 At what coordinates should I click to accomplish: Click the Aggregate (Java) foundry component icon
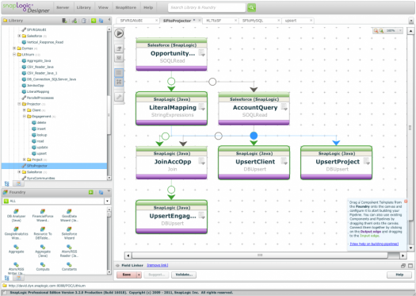point(43,247)
